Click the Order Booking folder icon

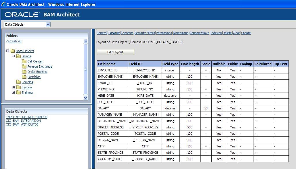[x=25, y=72]
